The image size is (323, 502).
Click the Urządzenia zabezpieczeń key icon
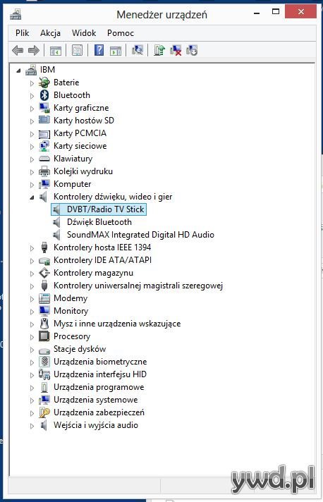pyautogui.click(x=44, y=412)
